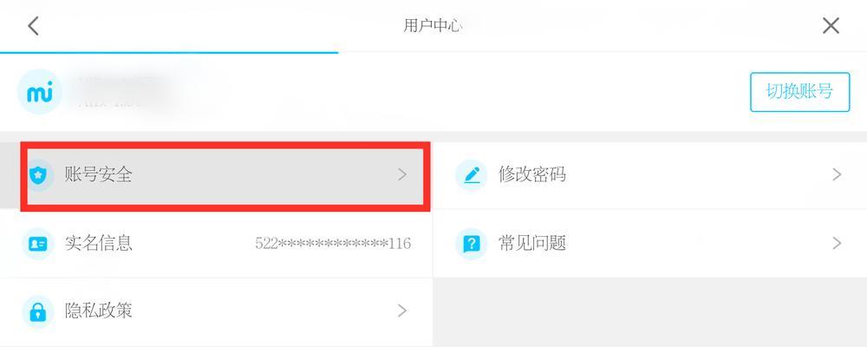Screen dimensions: 867x347
Task: Click the ID card icon for 实名信息
Action: (x=38, y=244)
